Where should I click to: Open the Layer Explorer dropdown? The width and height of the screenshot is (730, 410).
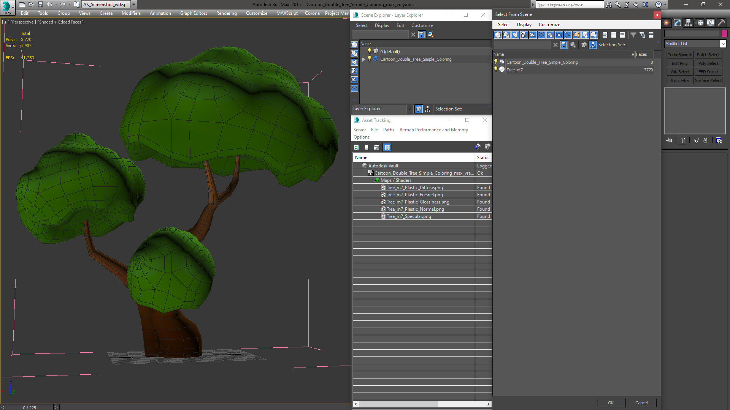click(409, 109)
